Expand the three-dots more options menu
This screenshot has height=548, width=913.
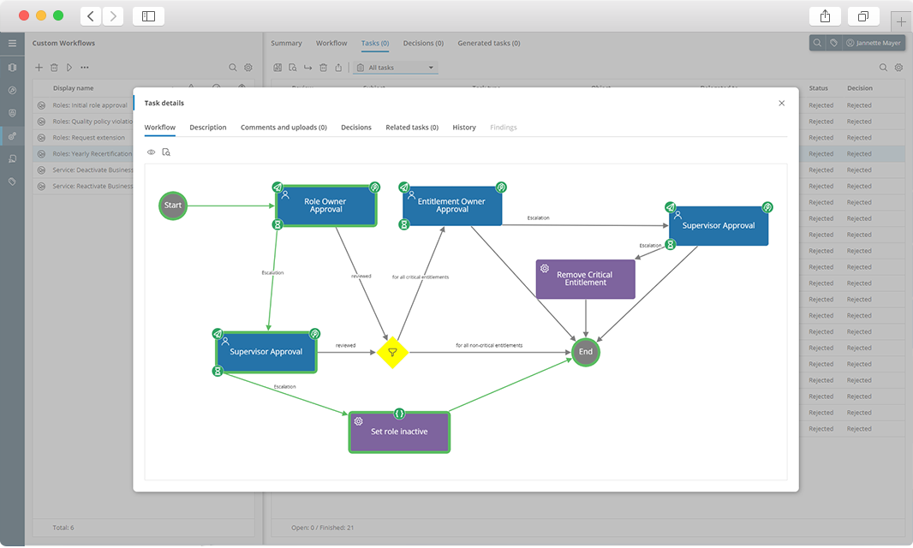tap(85, 68)
